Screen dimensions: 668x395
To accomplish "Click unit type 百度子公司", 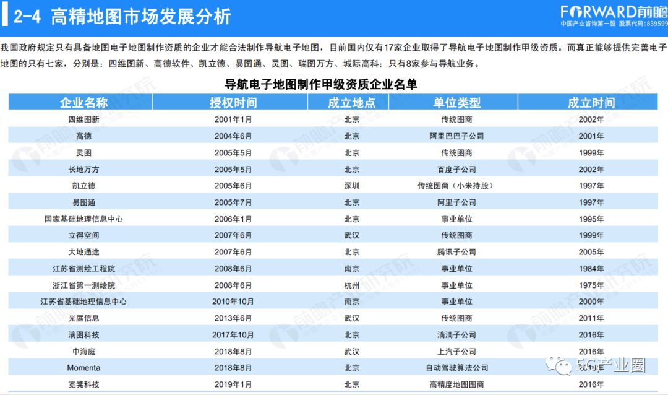I will point(456,170).
